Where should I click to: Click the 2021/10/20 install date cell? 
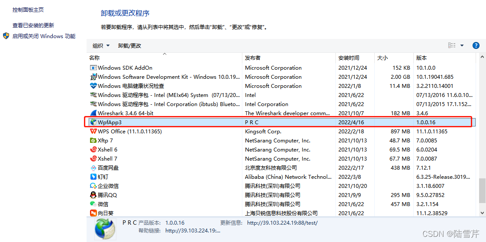point(352,186)
